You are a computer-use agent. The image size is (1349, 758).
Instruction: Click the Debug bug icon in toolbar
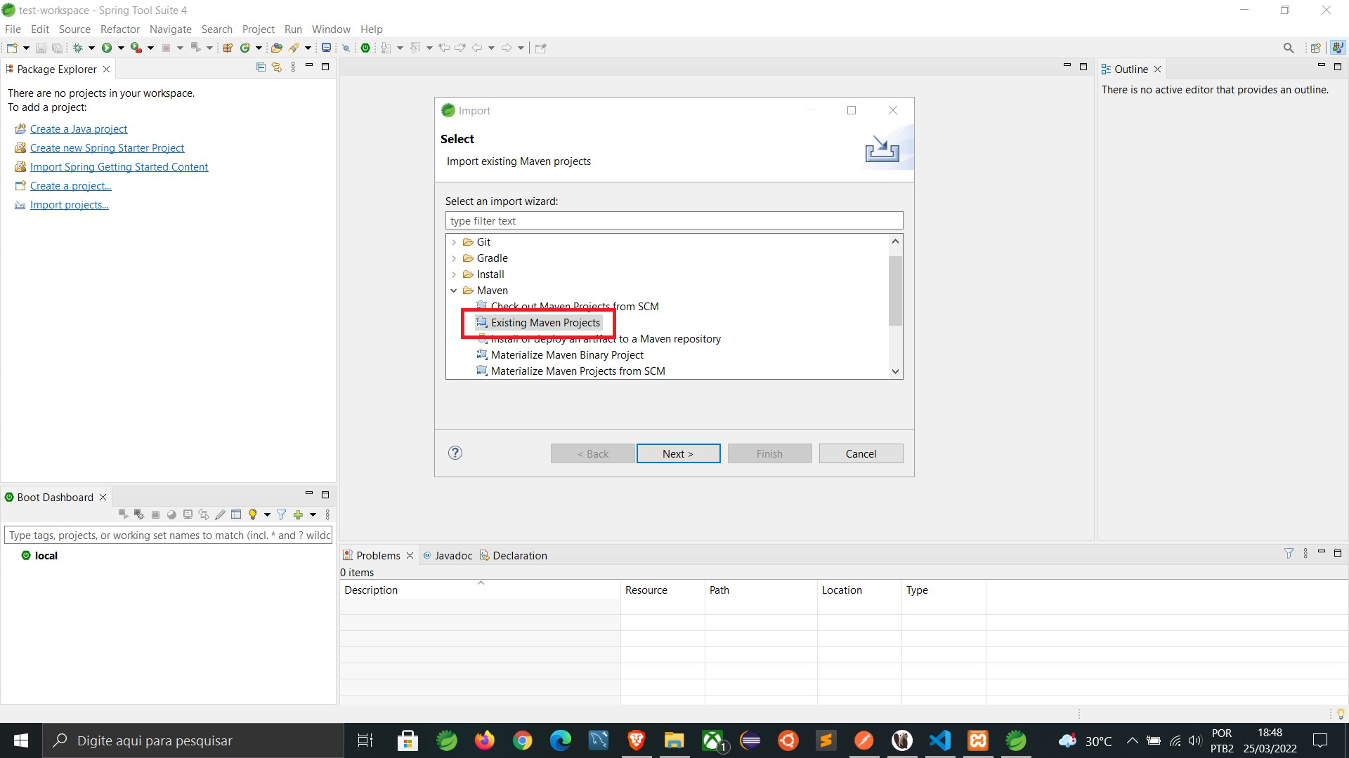click(78, 48)
